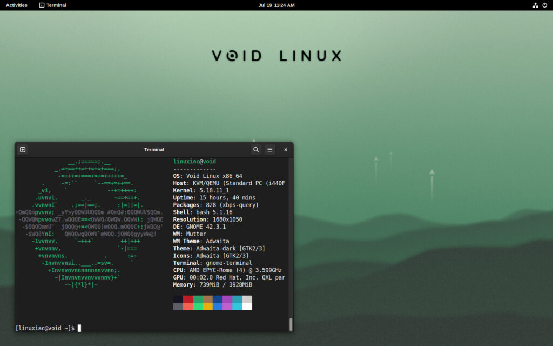Click the 'Packages: 828 (xbps-query)' line
The width and height of the screenshot is (553, 346).
(x=216, y=205)
